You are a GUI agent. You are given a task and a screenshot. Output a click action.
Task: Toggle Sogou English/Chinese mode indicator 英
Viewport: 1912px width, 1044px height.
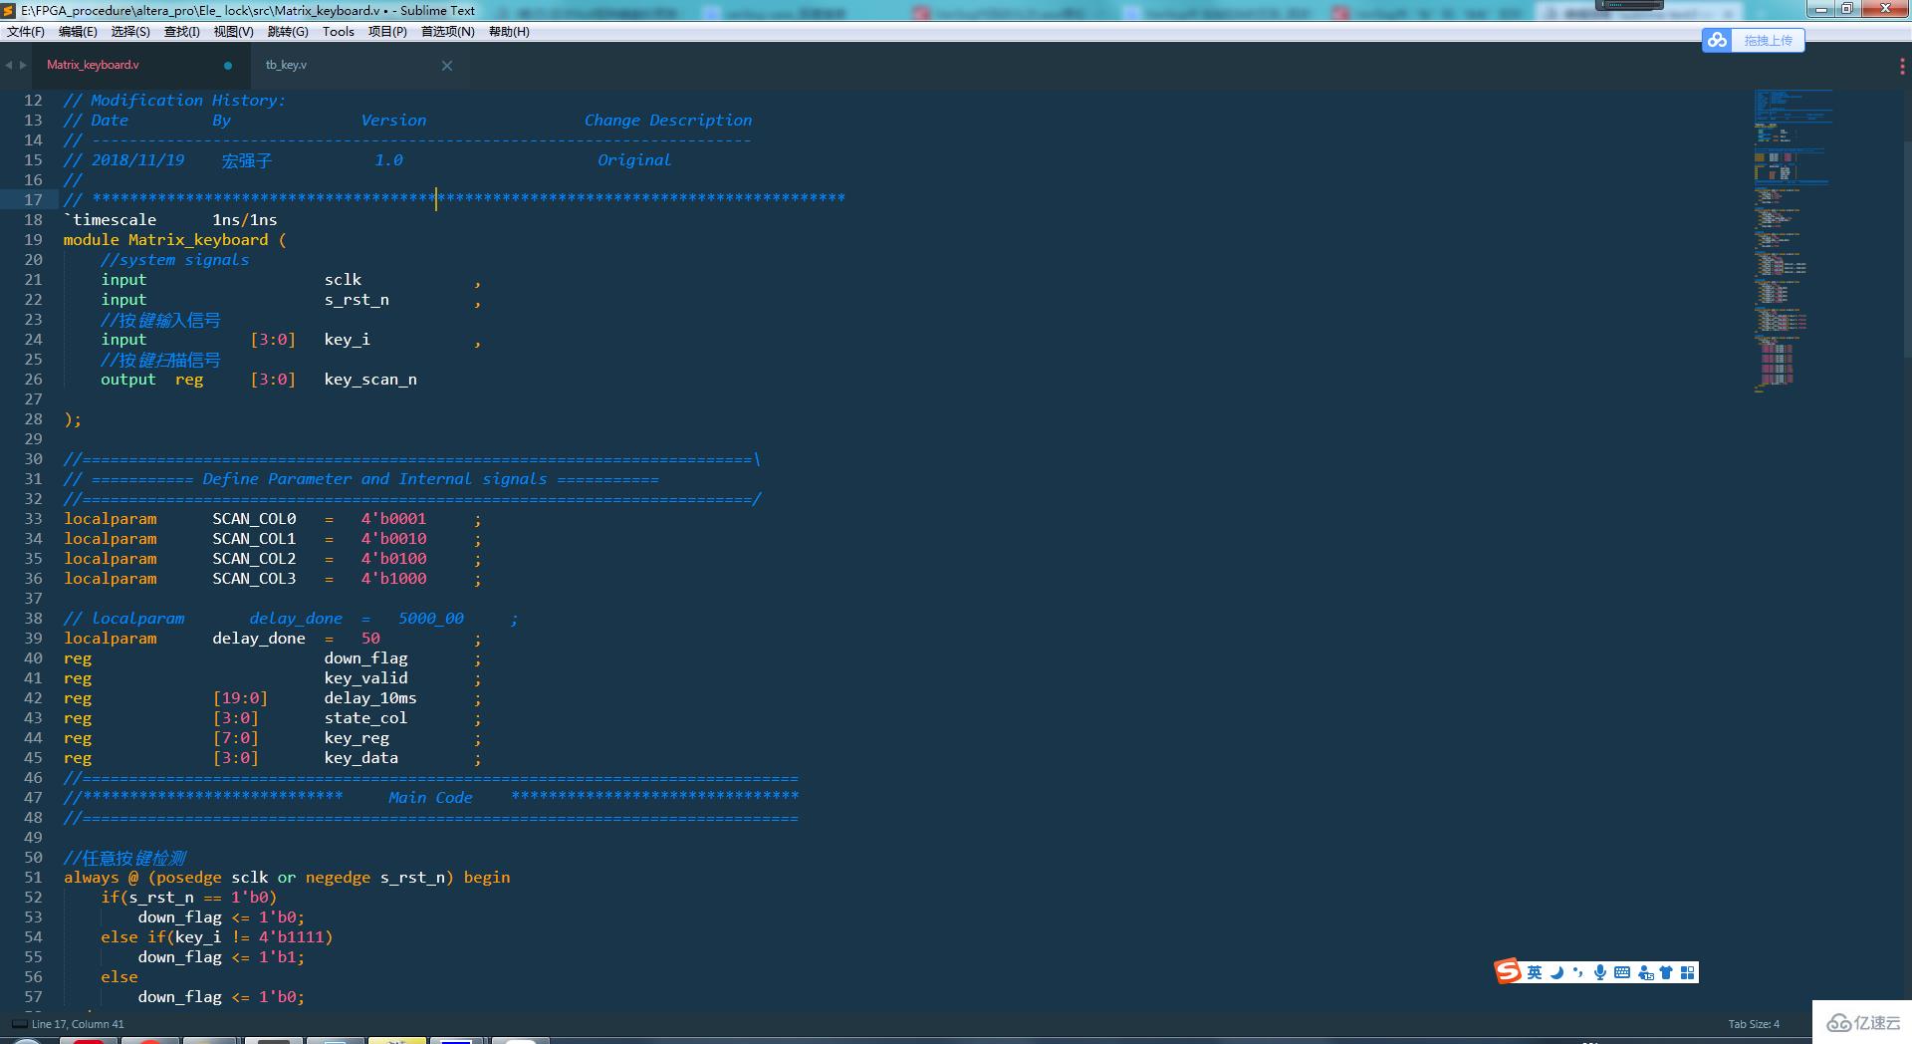[x=1535, y=972]
